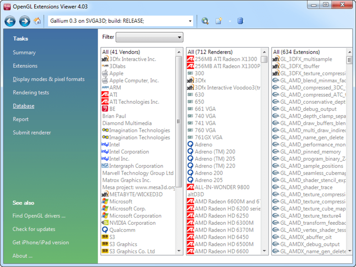Image resolution: width=356 pixels, height=267 pixels.
Task: Click Submit renderer link
Action: (32, 133)
